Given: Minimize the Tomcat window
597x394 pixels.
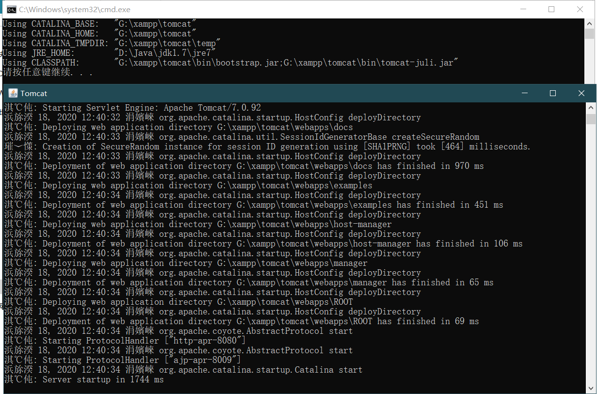Looking at the screenshot, I should 524,93.
